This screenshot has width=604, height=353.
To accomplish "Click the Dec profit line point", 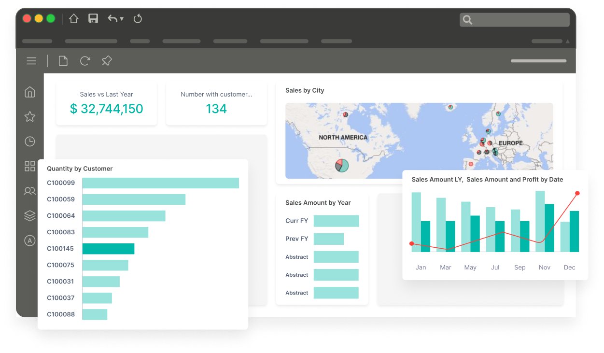I will pyautogui.click(x=577, y=193).
